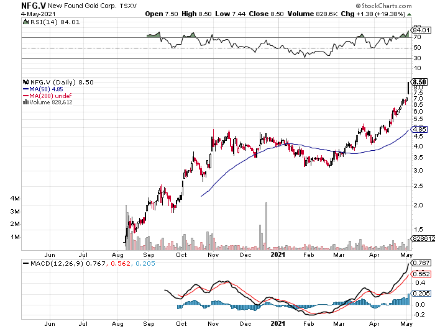Viewport: 435px width, 329px height.
Task: Click the Volume 828,612 legend text
Action: 51,102
